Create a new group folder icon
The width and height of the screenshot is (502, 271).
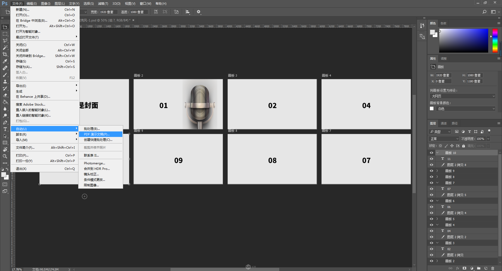(478, 268)
